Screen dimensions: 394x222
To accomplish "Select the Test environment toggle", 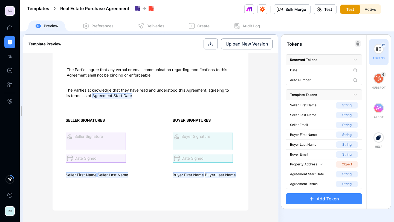I will point(350,9).
